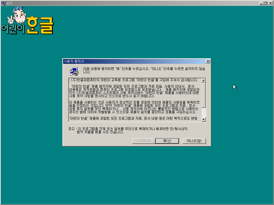Close the 설치 setup window

tap(271, 3)
